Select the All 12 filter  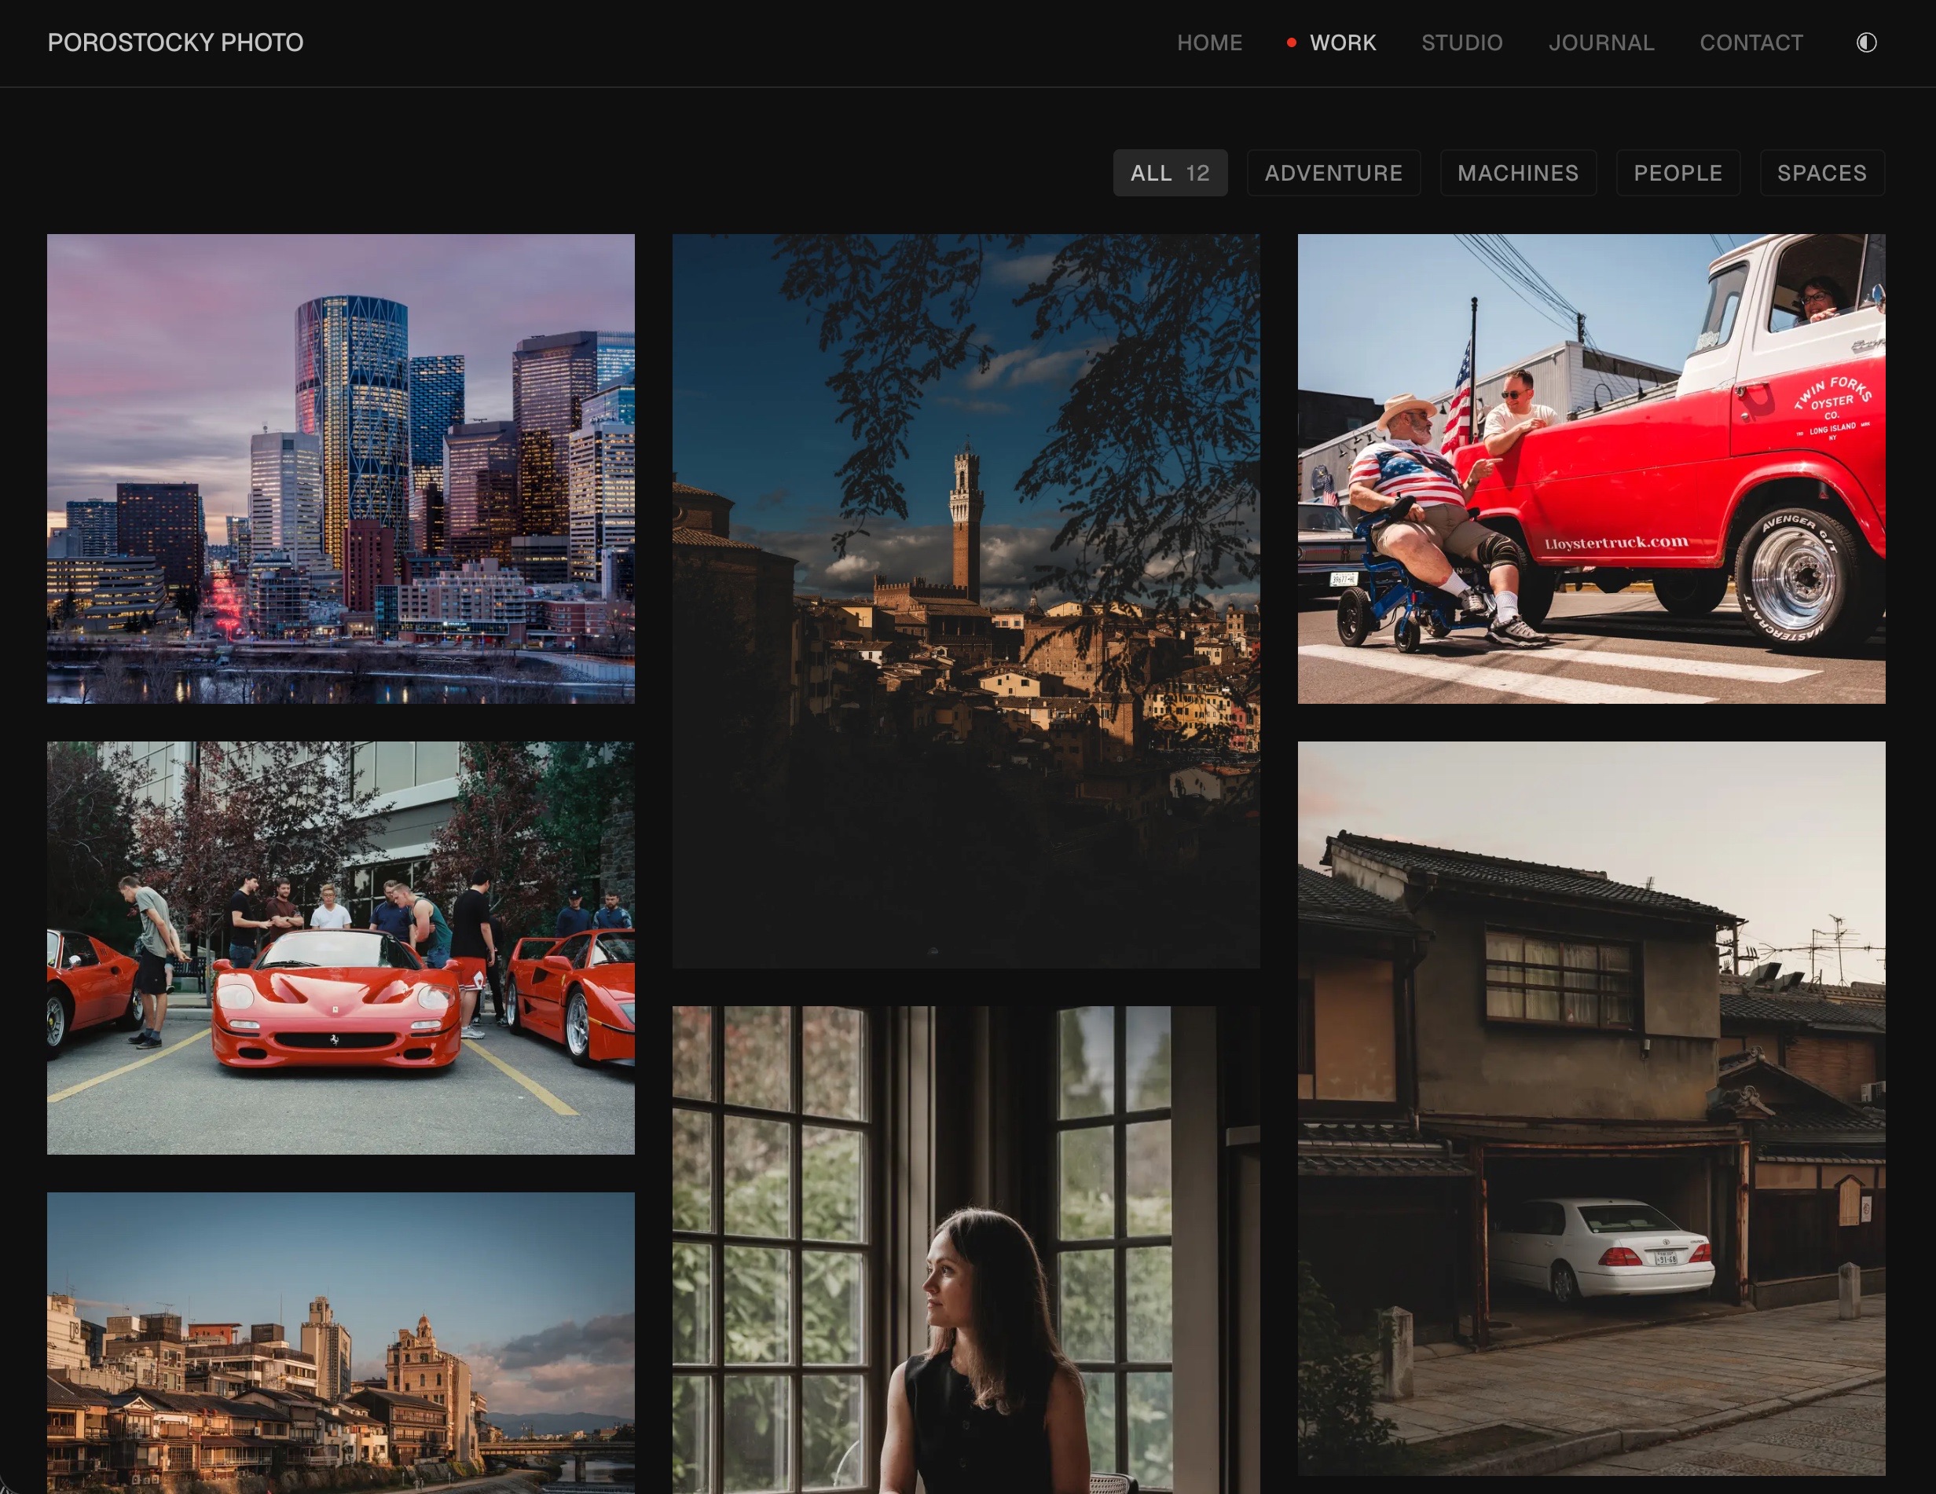(1169, 173)
